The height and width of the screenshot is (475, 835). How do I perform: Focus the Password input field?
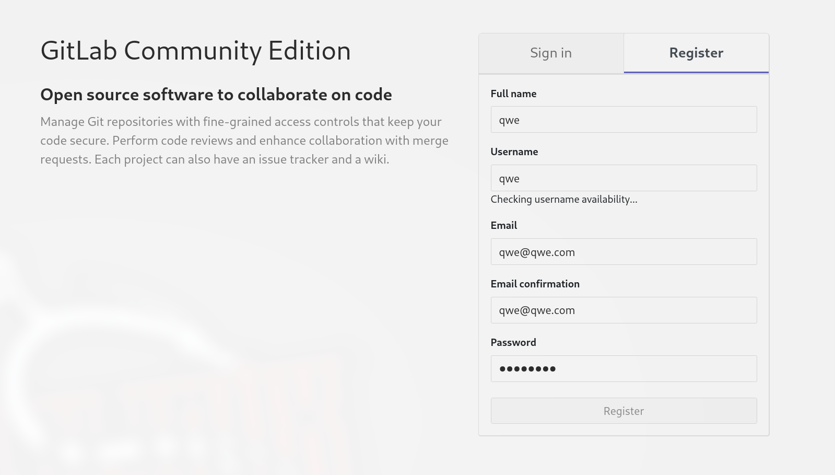(x=624, y=369)
